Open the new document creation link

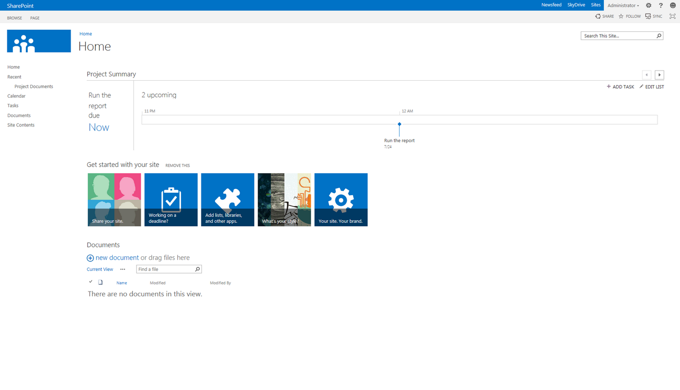click(116, 258)
